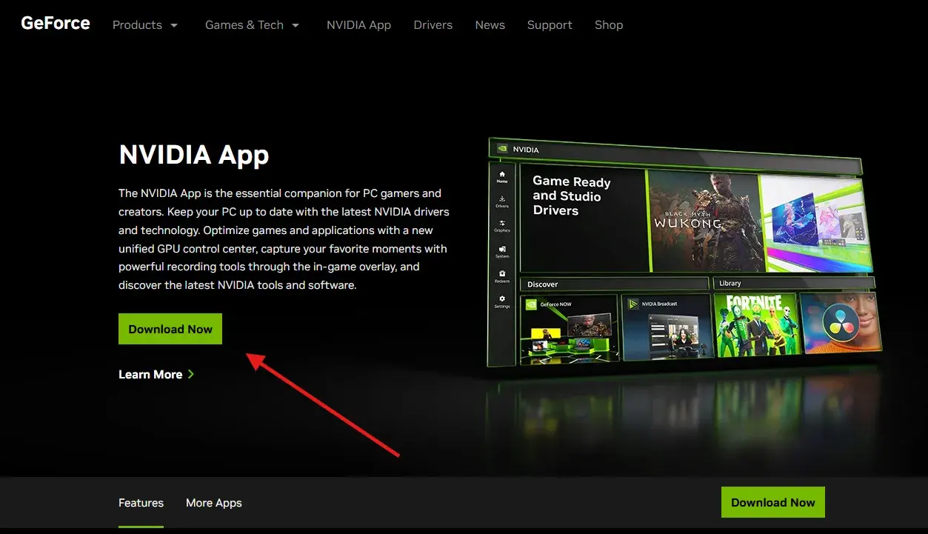The image size is (928, 534).
Task: Go to Drivers in the top navigation
Action: [433, 25]
